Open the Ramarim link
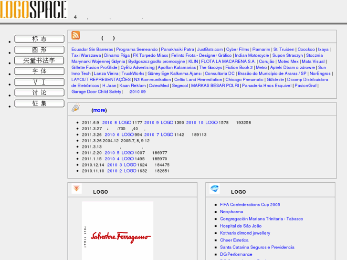 click(261, 49)
